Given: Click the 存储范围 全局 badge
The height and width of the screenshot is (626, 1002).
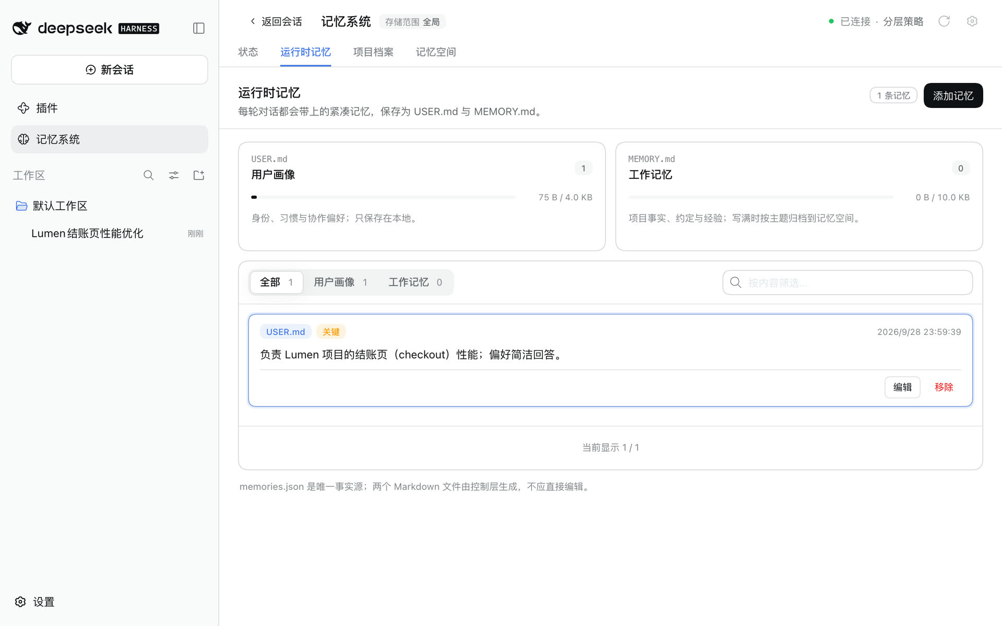Looking at the screenshot, I should pyautogui.click(x=412, y=22).
